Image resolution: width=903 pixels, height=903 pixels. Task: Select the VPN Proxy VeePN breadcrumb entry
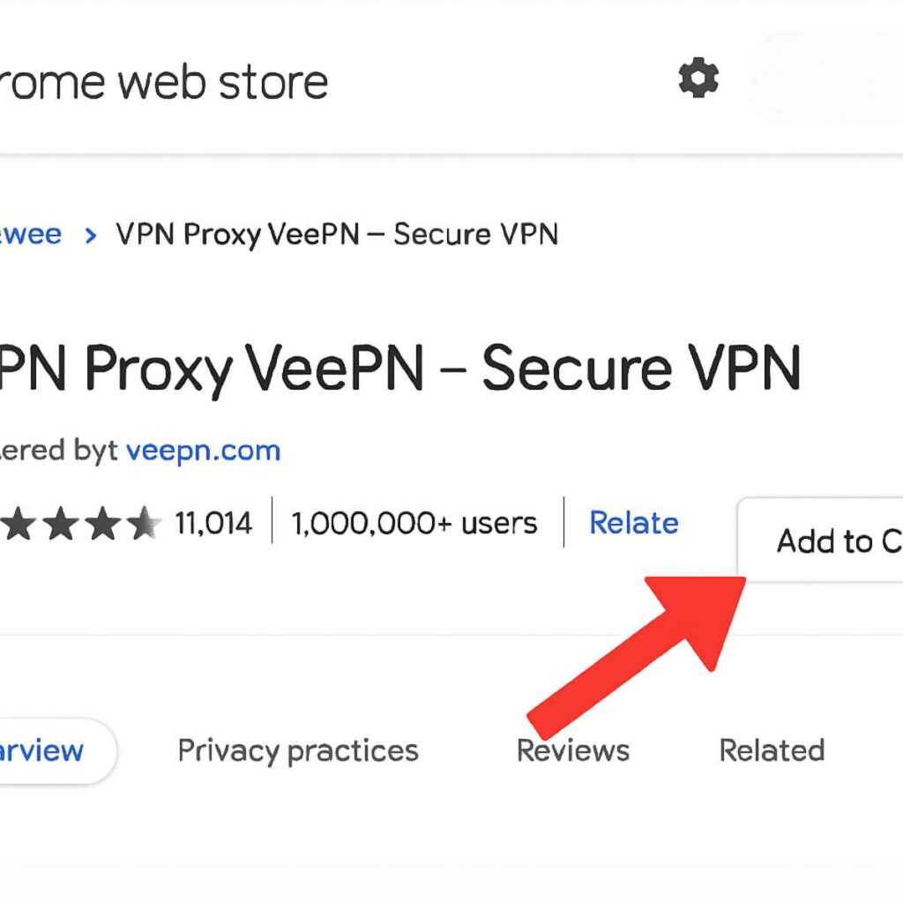point(340,234)
